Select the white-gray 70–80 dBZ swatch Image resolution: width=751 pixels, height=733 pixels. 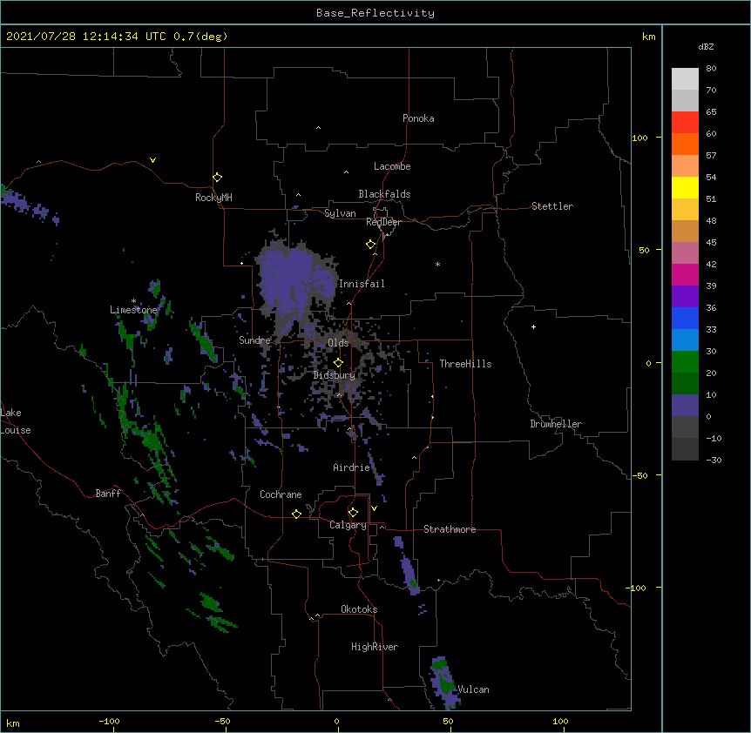pos(685,79)
